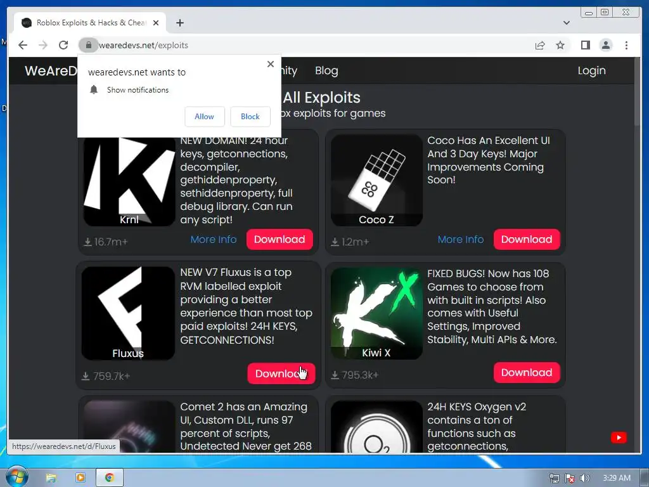Image resolution: width=649 pixels, height=487 pixels.
Task: Block notifications from wearedevs.net
Action: tap(250, 117)
